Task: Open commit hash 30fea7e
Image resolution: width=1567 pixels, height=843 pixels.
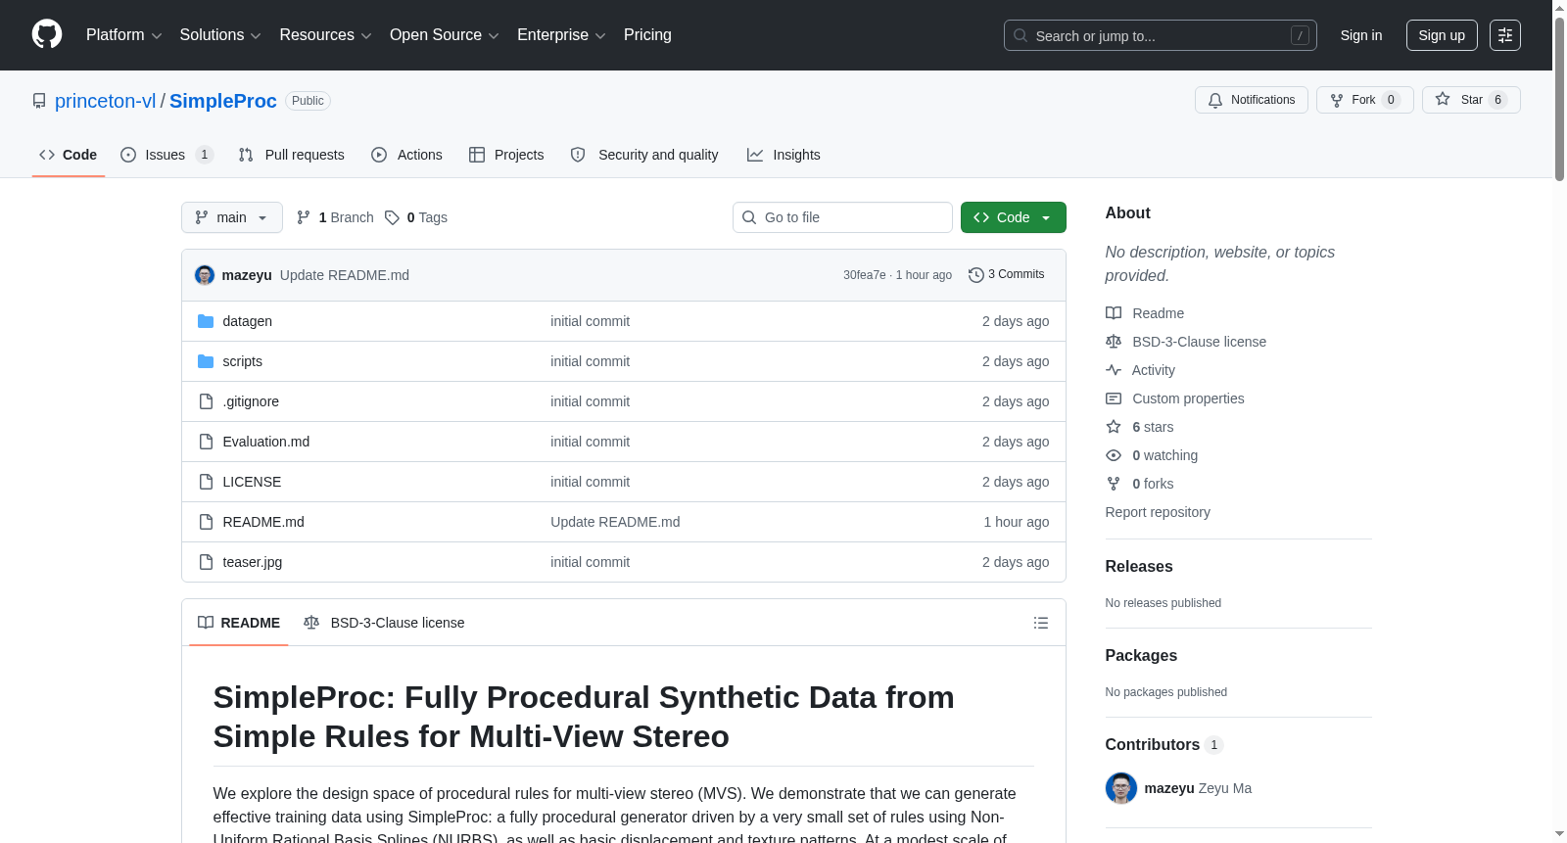Action: tap(864, 275)
